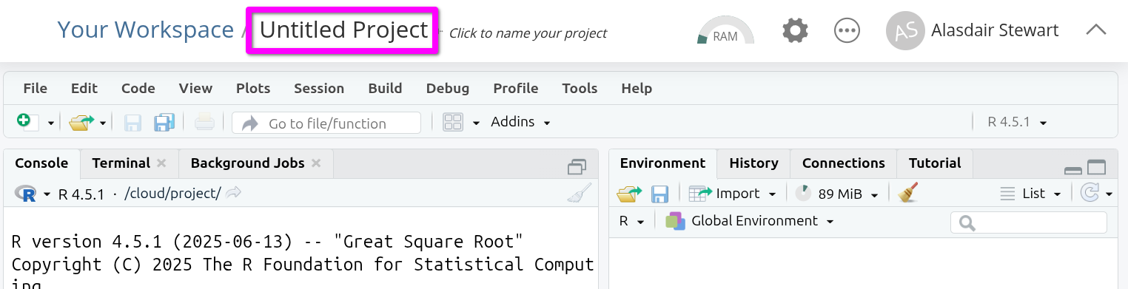This screenshot has height=289, width=1128.
Task: Click the environment search field
Action: pos(1029,222)
